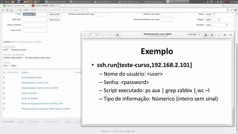Bookmark page with star icon

(231, 10)
